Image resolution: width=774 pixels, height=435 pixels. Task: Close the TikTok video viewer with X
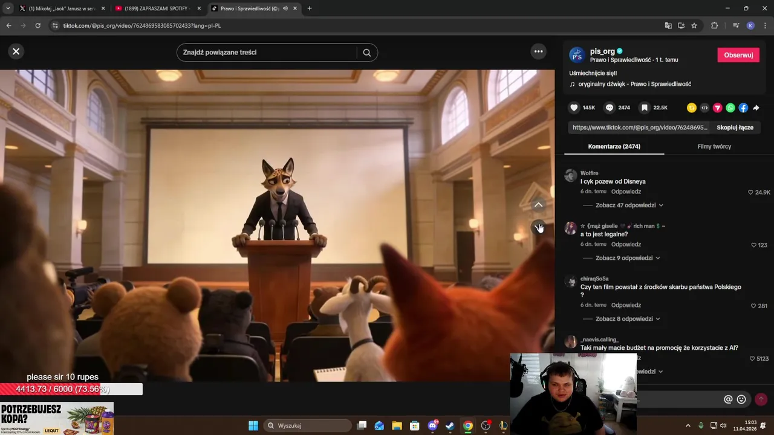tap(16, 51)
